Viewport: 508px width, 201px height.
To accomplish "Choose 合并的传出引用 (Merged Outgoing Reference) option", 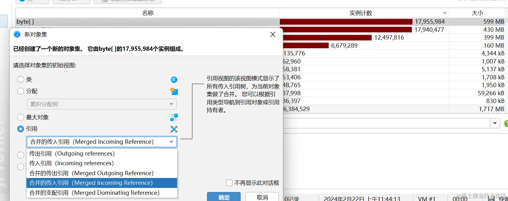I will point(102,173).
